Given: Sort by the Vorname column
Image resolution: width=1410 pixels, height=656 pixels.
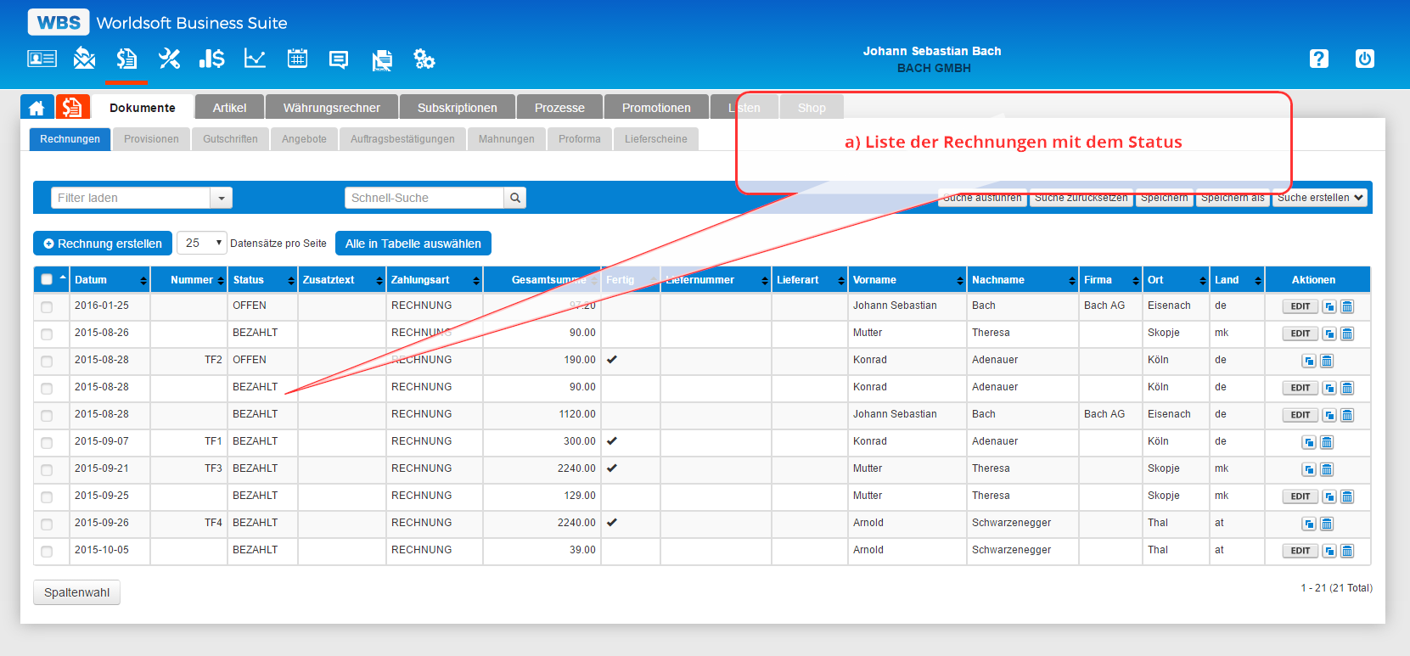Looking at the screenshot, I should [907, 279].
